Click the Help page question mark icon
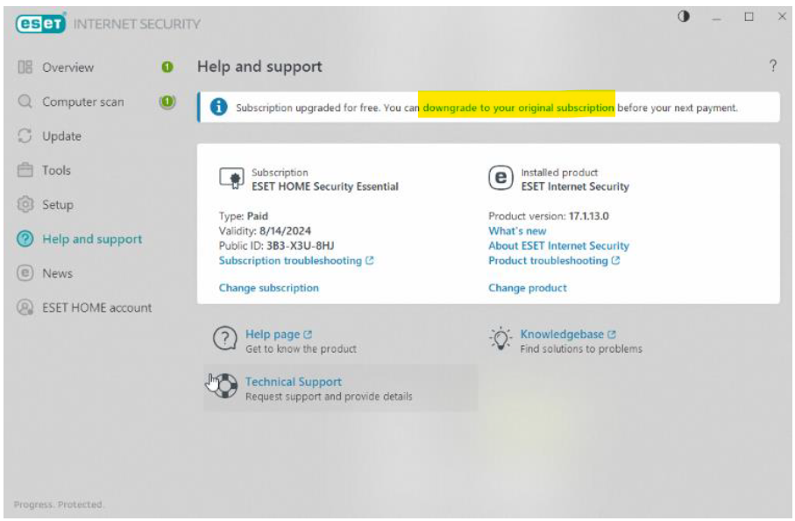The width and height of the screenshot is (795, 521). tap(225, 340)
